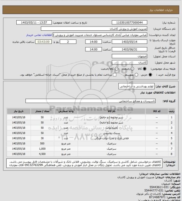Click the جزئیات اطلاعات نیاز page header
182x201 pixels.
[x=161, y=10]
